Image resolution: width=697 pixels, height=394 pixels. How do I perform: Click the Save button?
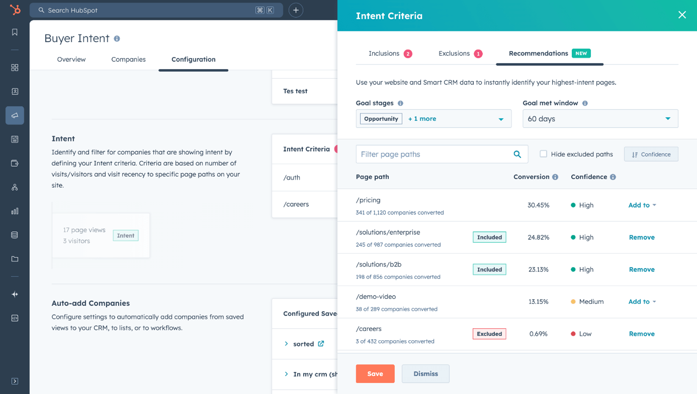(375, 374)
